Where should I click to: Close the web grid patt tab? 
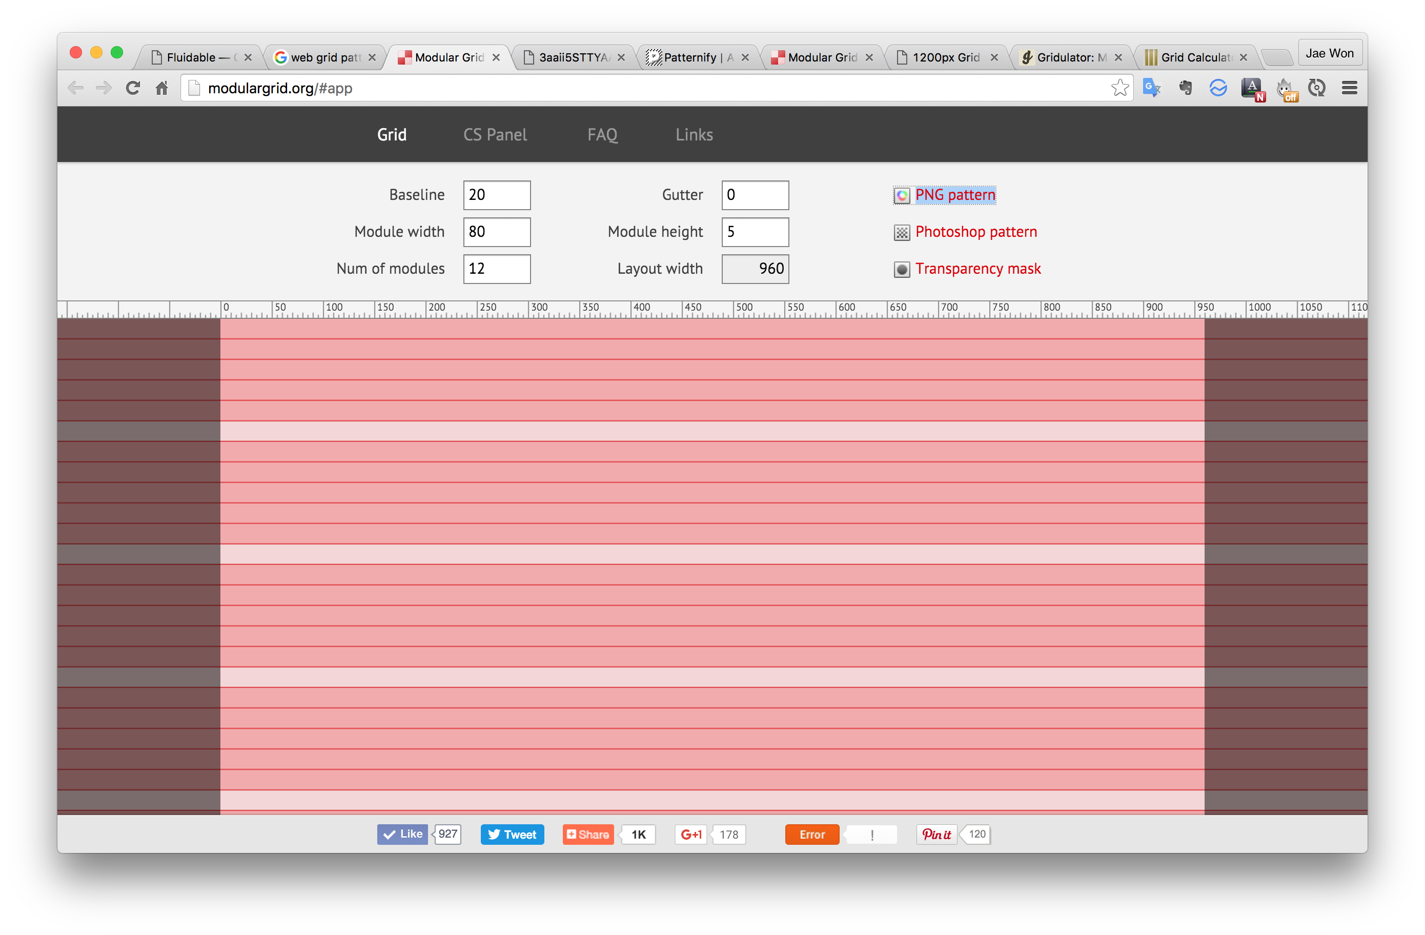[x=372, y=57]
